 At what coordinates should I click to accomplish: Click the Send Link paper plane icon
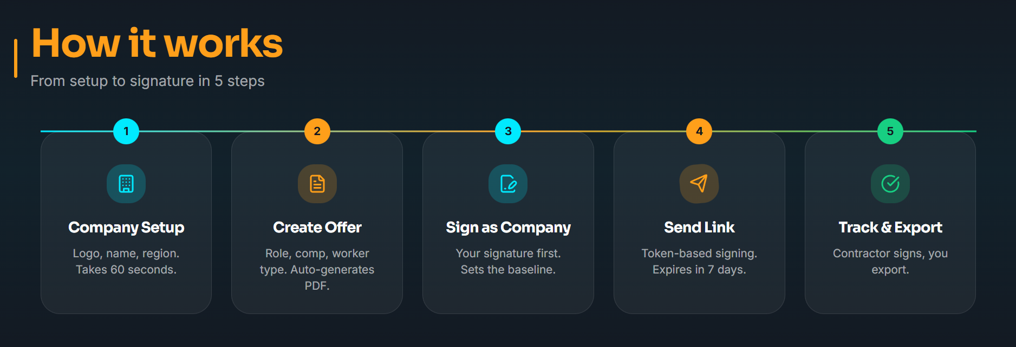pyautogui.click(x=699, y=184)
